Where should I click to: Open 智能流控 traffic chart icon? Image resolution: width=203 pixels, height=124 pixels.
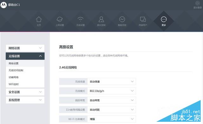point(122,19)
